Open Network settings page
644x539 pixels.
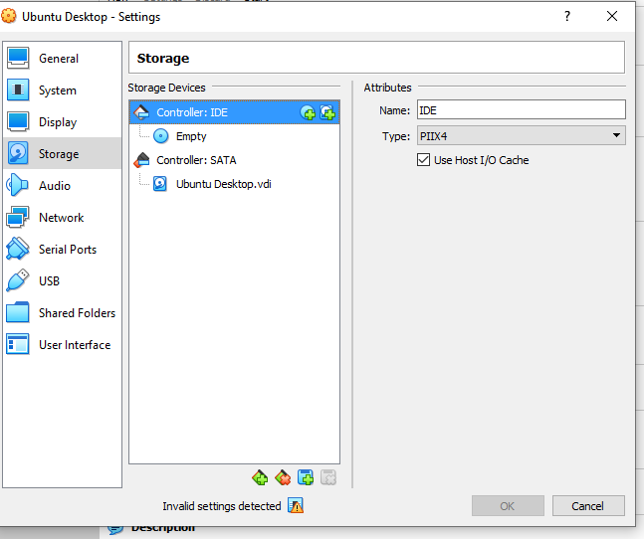62,218
